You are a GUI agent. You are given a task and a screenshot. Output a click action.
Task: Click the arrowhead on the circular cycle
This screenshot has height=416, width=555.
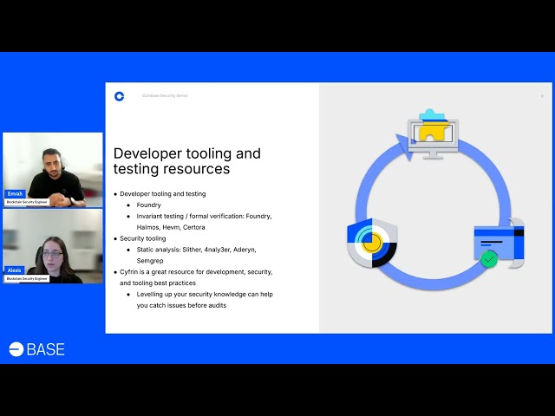tap(405, 146)
